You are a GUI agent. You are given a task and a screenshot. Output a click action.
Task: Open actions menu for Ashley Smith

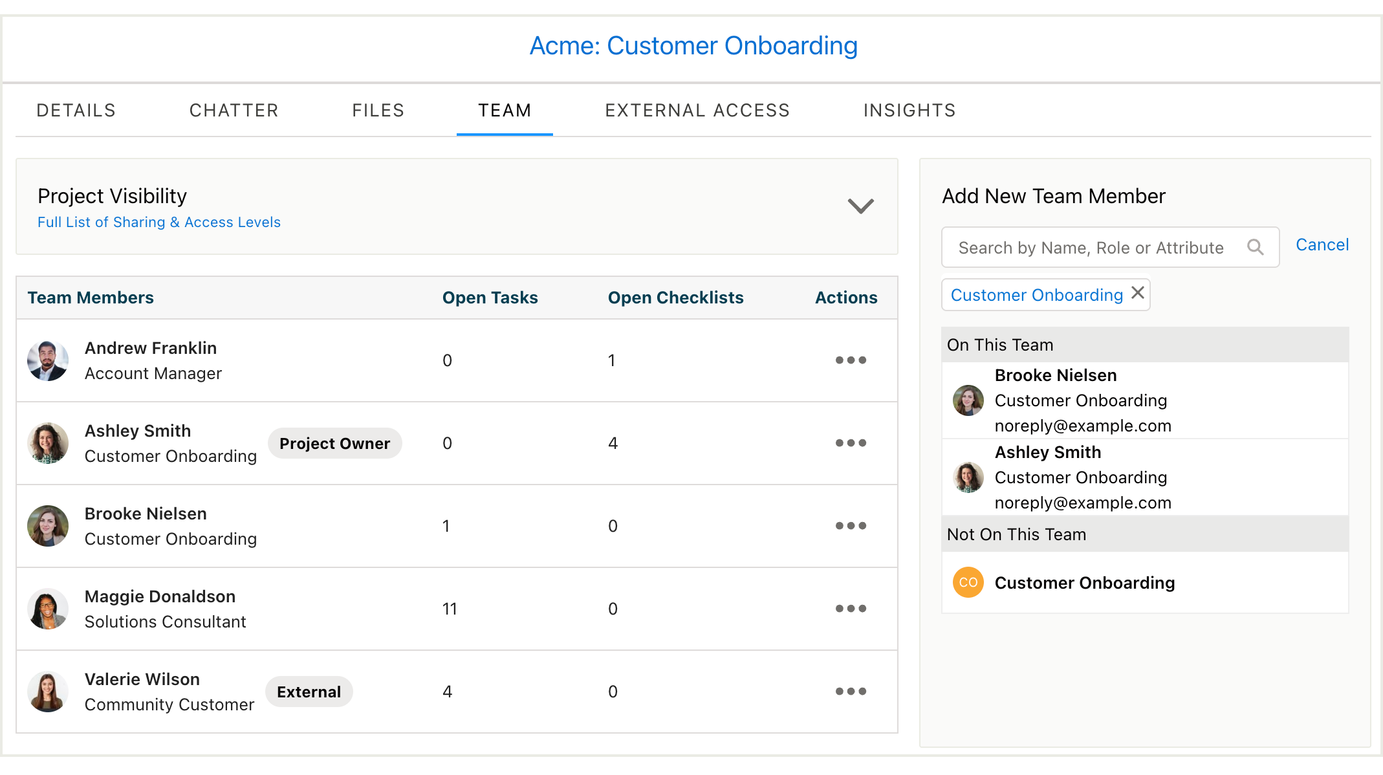click(x=851, y=443)
